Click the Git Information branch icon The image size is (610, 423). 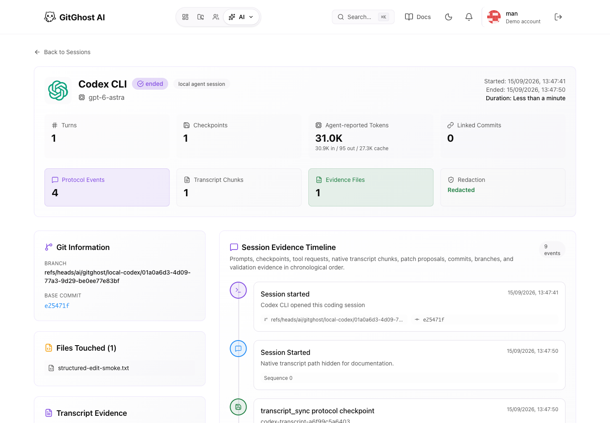(49, 247)
